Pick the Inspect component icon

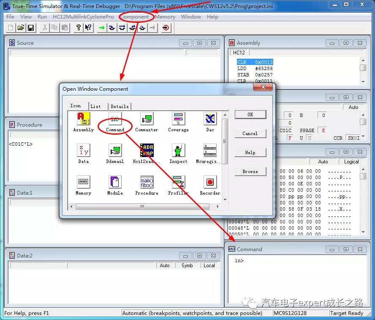178,151
